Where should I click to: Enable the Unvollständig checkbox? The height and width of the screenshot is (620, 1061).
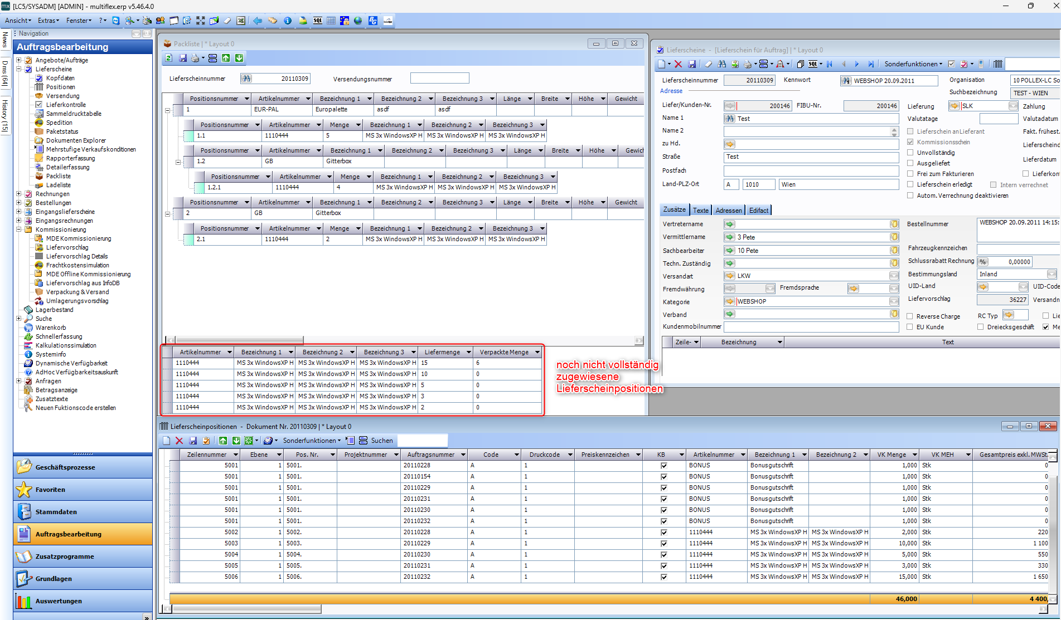[910, 153]
